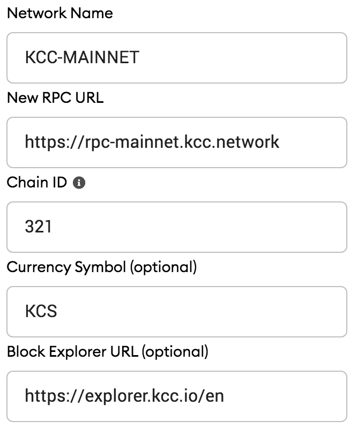Focus the Network Name input field
Viewport: 357px width, 436px height.
pyautogui.click(x=176, y=58)
